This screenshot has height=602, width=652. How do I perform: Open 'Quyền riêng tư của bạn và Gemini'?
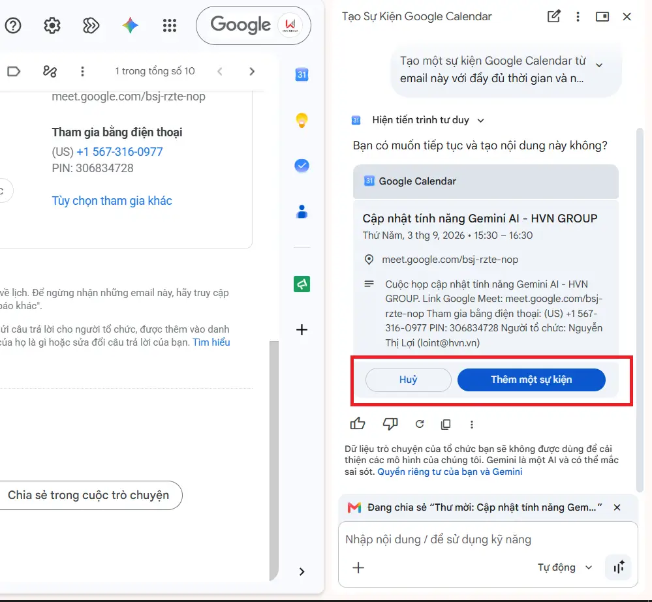(450, 472)
